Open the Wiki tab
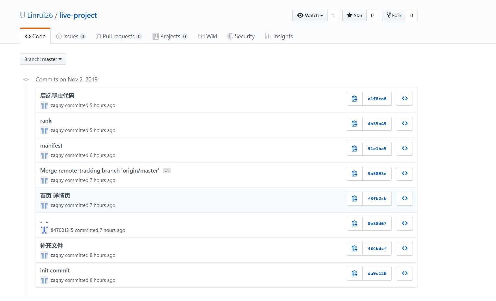The height and width of the screenshot is (301, 496). coord(208,36)
